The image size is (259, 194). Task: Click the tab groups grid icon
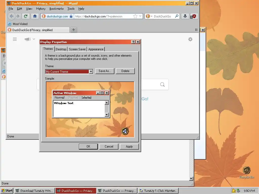pyautogui.click(x=196, y=30)
